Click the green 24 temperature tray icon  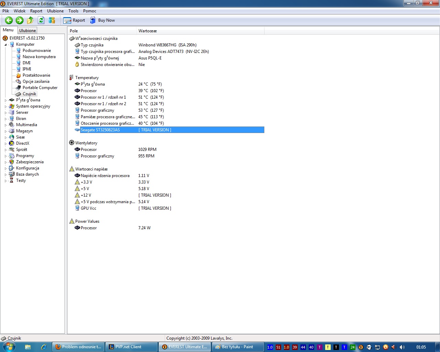[x=352, y=347]
